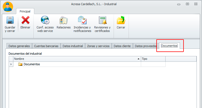Close the window with the X button
This screenshot has height=108, width=202.
pyautogui.click(x=196, y=4)
